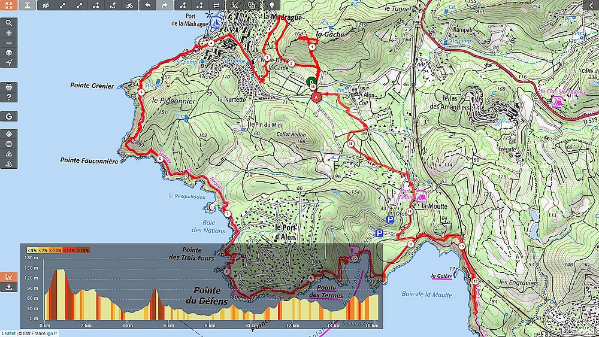Click the crosshair target icon
The height and width of the screenshot is (337, 599).
[9, 134]
